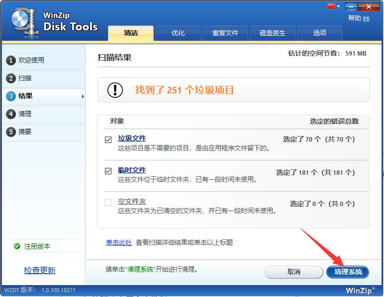Toggle the 空文件夹 checkbox
The width and height of the screenshot is (384, 297).
pyautogui.click(x=108, y=202)
